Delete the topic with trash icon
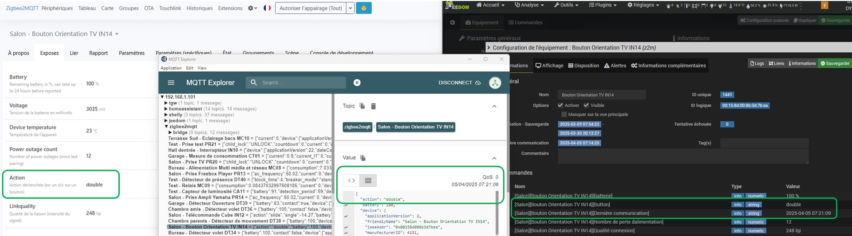This screenshot has width=852, height=236. coord(373,106)
